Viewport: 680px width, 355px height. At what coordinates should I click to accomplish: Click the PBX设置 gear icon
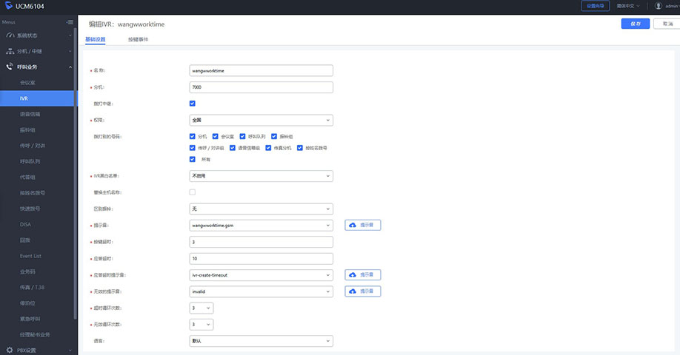10,350
